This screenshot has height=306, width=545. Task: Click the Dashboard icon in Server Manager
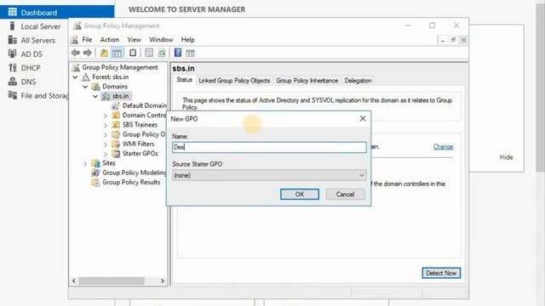click(13, 12)
